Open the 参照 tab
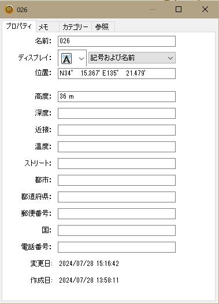 (103, 27)
